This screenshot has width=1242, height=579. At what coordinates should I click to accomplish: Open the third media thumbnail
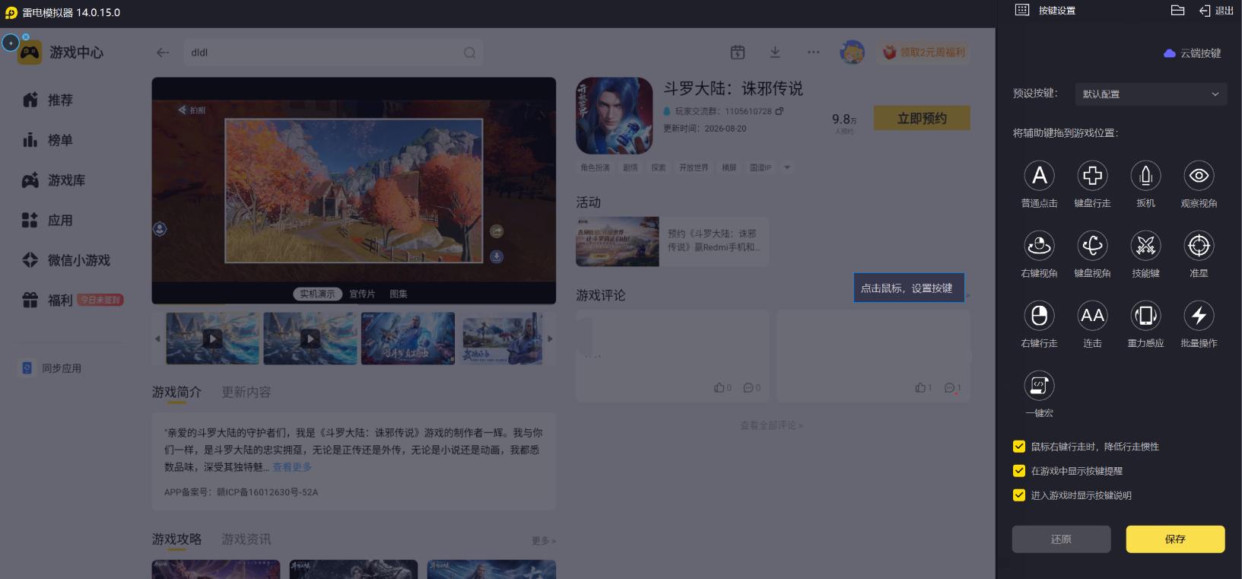(408, 339)
